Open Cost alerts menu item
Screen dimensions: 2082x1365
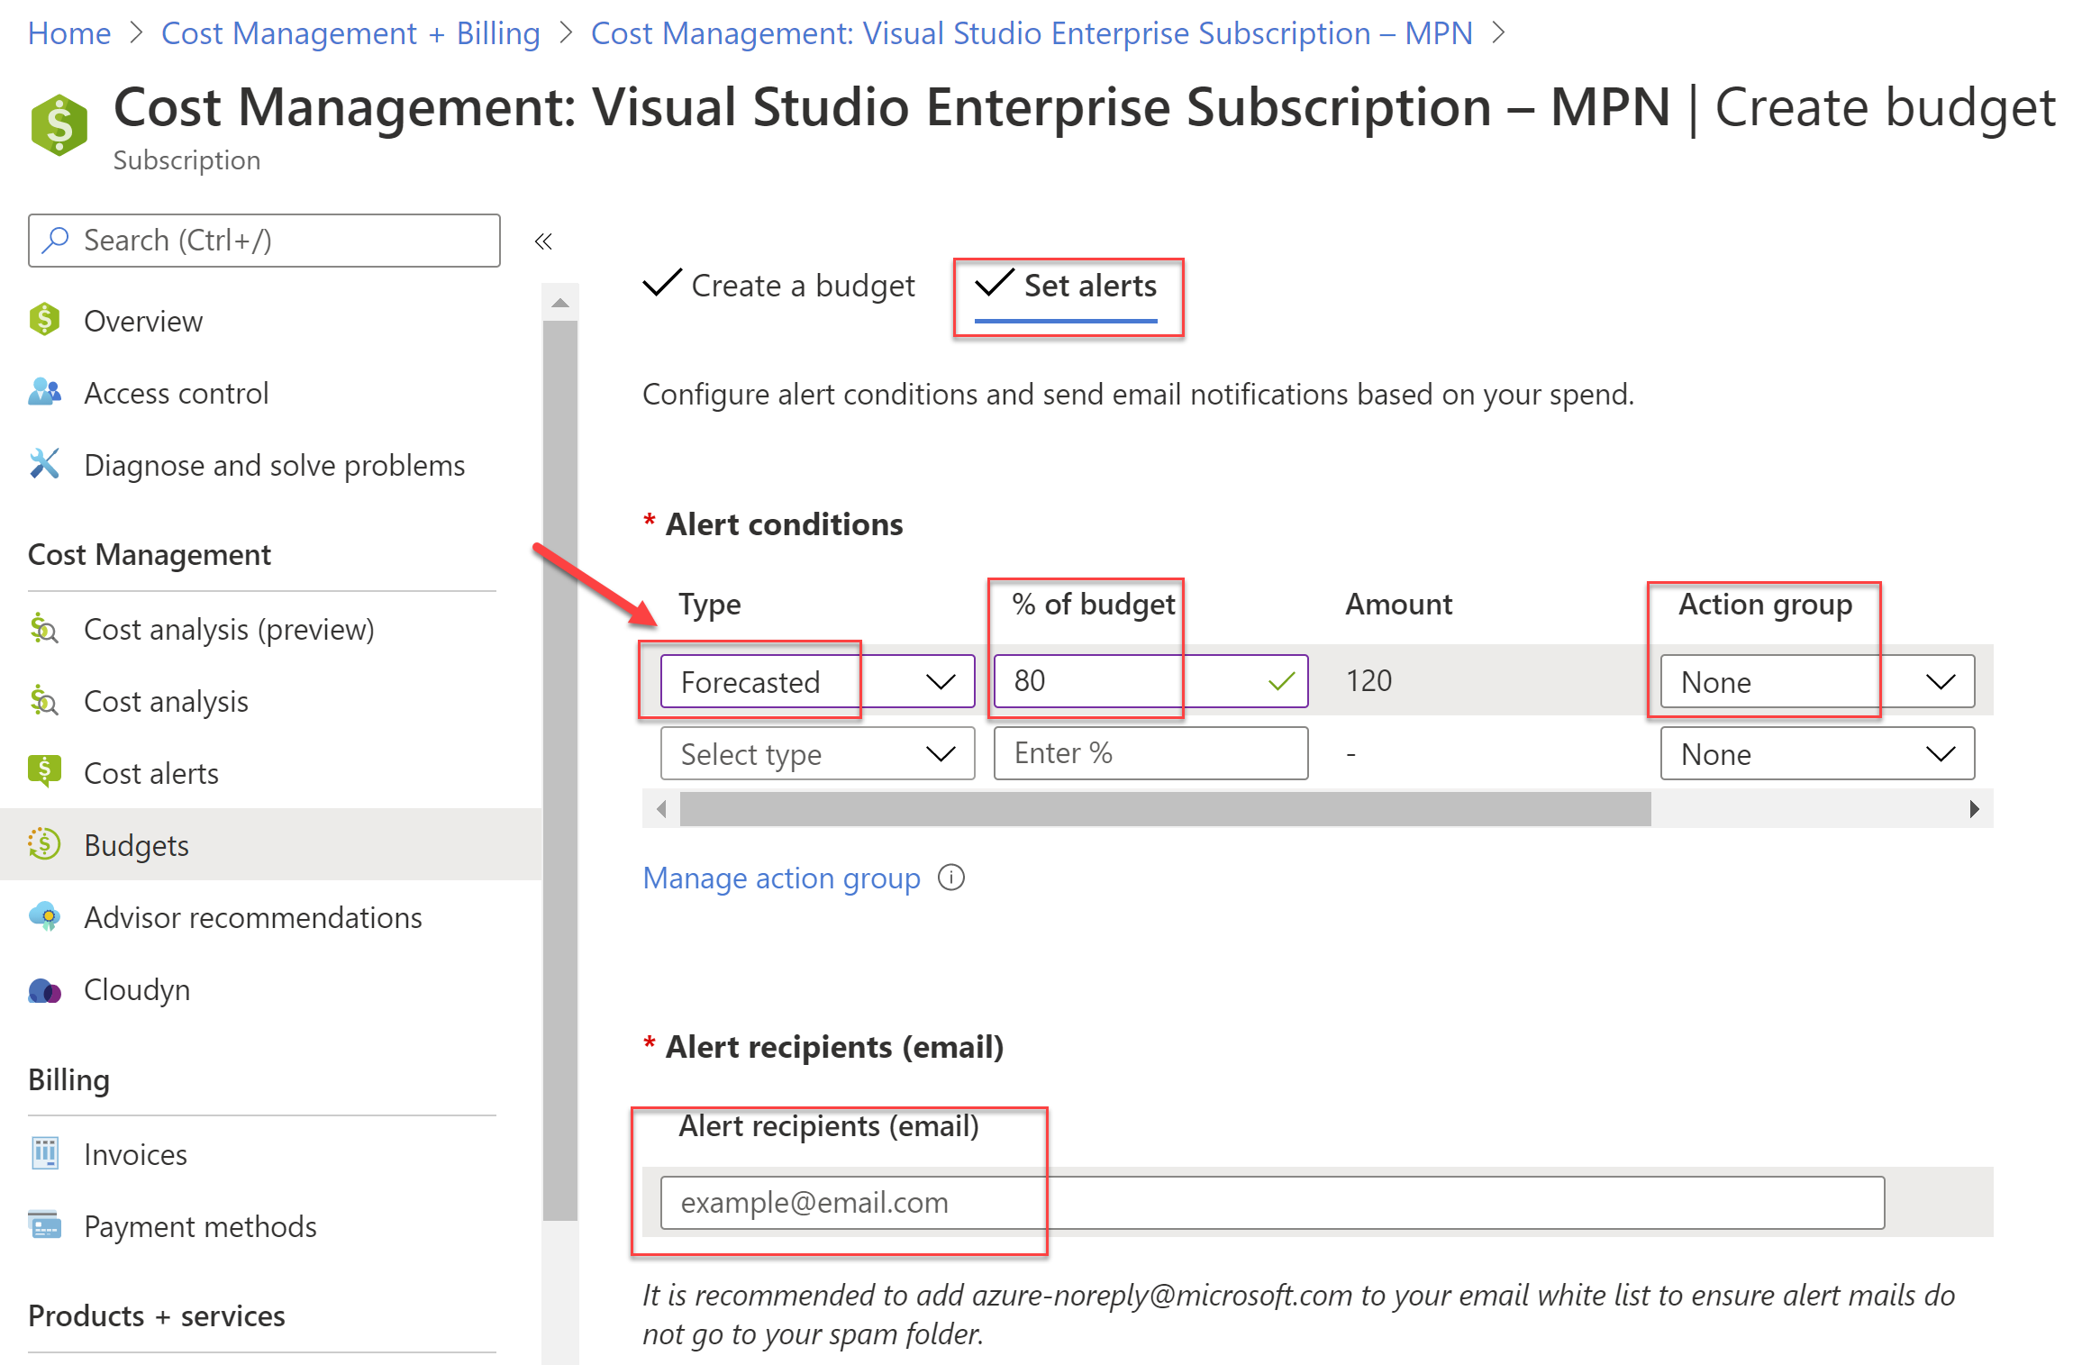point(151,773)
